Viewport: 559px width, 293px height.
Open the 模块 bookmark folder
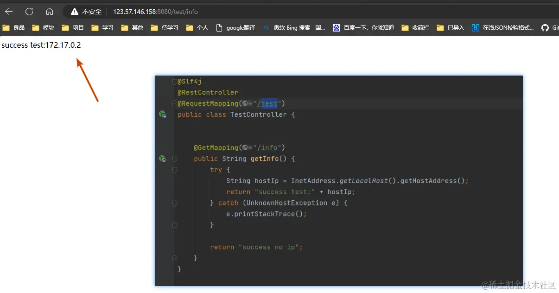(x=43, y=28)
